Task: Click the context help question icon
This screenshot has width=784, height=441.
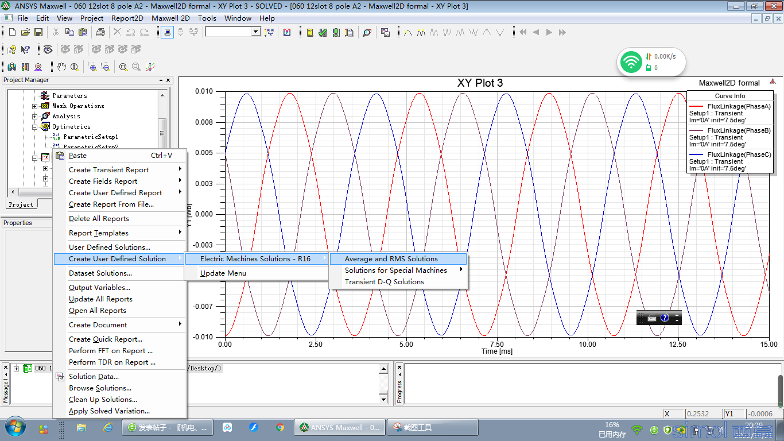Action: click(x=12, y=49)
